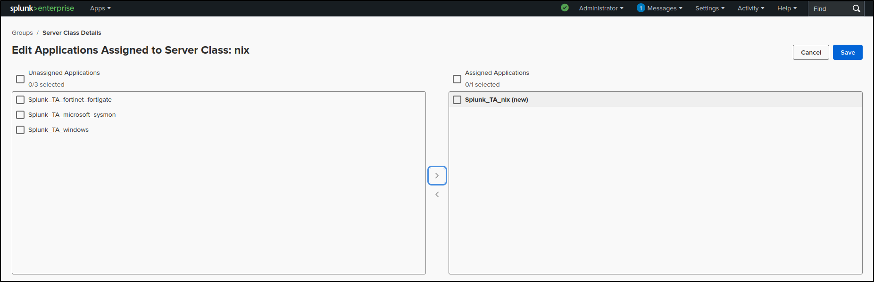Viewport: 874px width, 282px height.
Task: Check Splunk_TA_windows checkbox
Action: click(x=20, y=130)
